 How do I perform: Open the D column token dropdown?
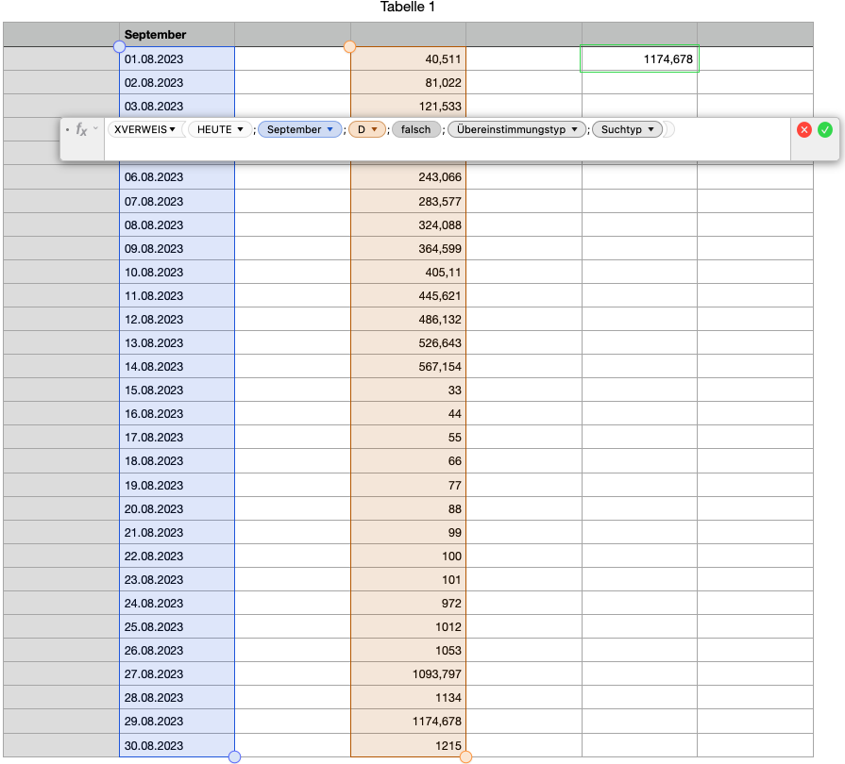tap(375, 129)
